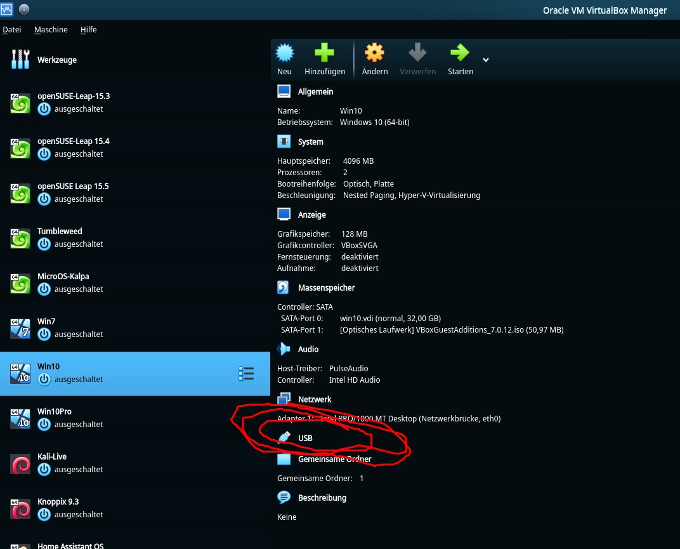Click the Netzwerk section icon
This screenshot has width=680, height=549.
[x=284, y=399]
